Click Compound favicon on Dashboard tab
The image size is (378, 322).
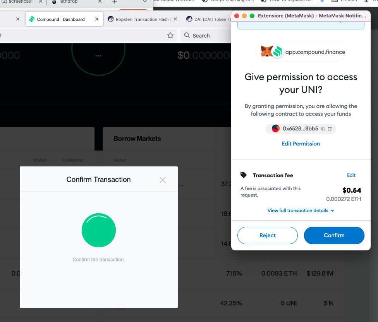tap(32, 19)
